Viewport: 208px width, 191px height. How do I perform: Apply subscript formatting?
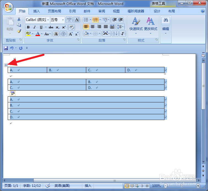click(x=57, y=27)
